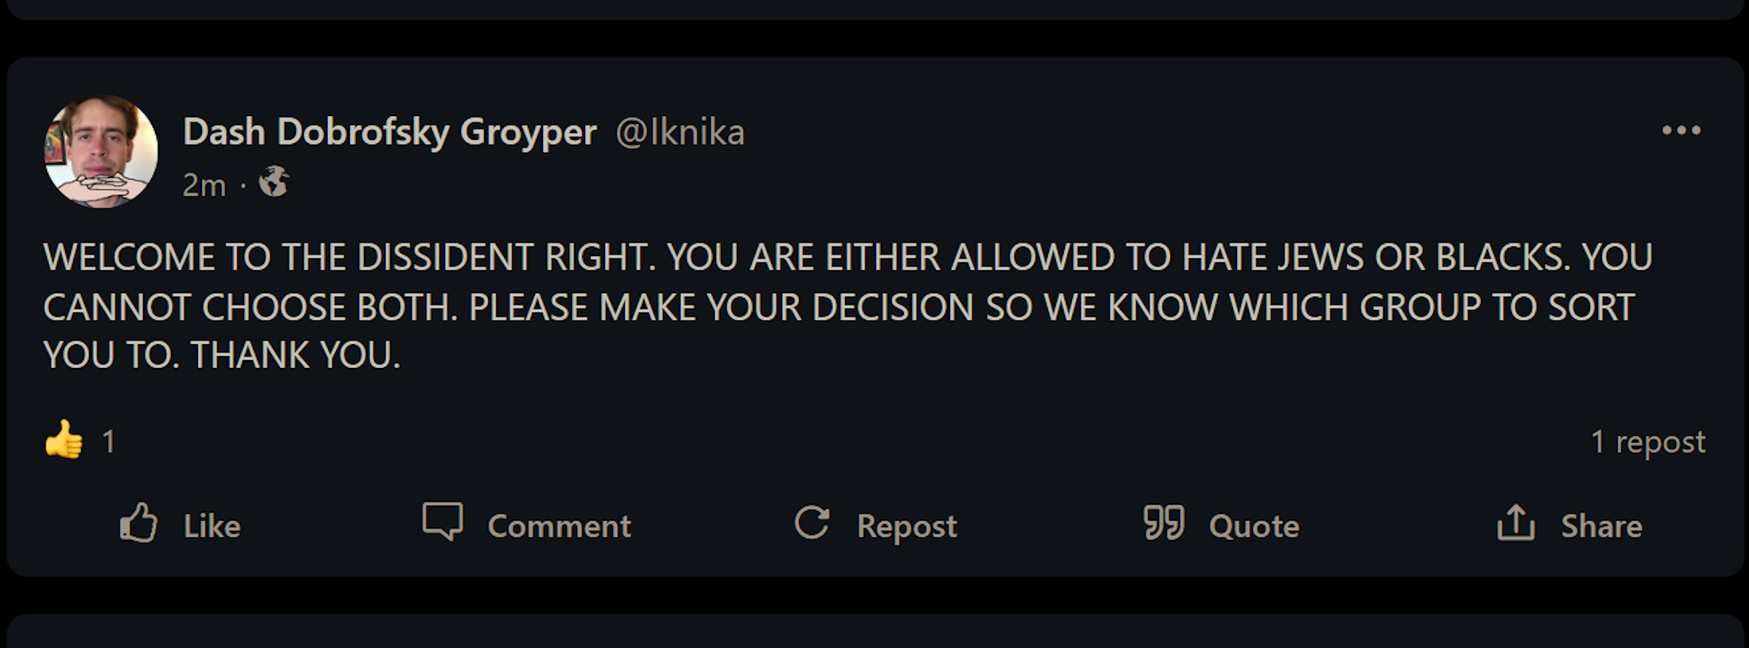Click the circular arrow Repost icon
This screenshot has width=1749, height=648.
point(812,523)
